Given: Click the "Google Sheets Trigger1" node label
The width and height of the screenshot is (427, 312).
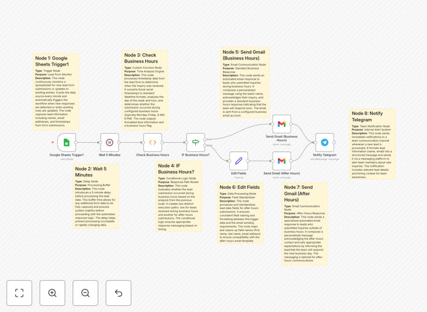Looking at the screenshot, I should click(66, 154).
